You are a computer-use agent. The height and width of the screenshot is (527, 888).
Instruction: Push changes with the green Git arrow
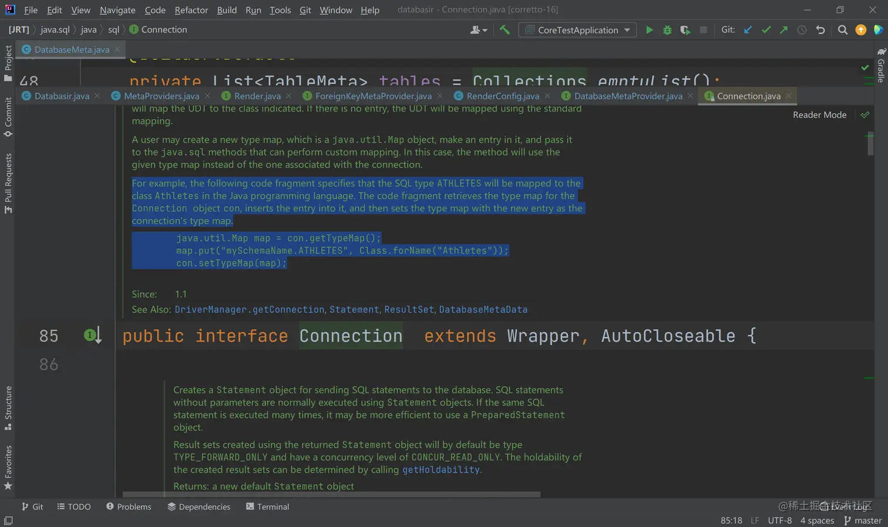tap(783, 30)
